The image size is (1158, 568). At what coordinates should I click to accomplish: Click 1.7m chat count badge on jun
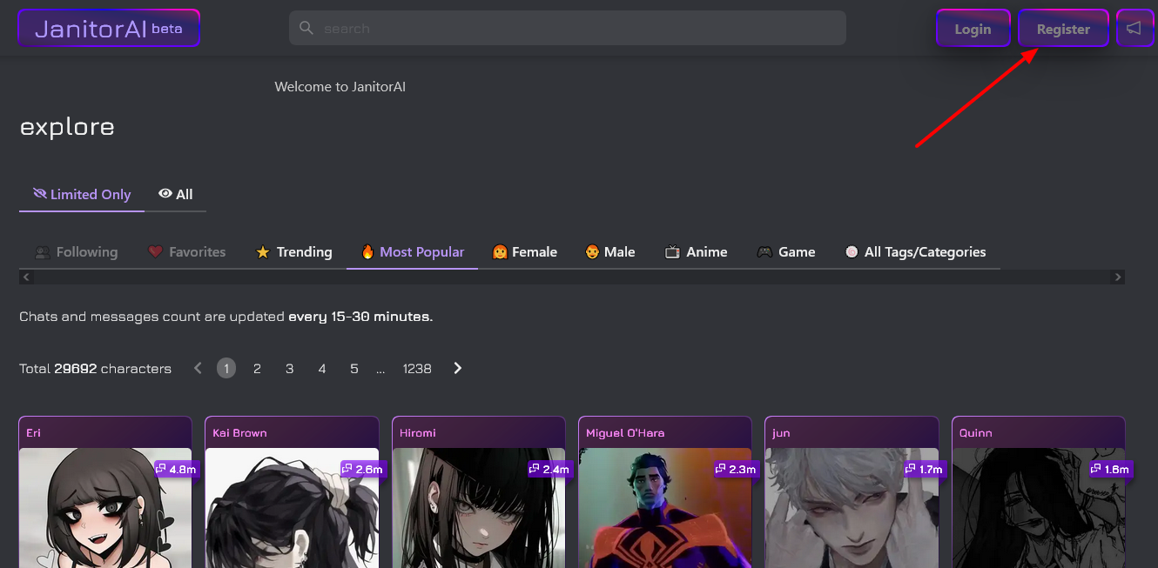pyautogui.click(x=924, y=469)
